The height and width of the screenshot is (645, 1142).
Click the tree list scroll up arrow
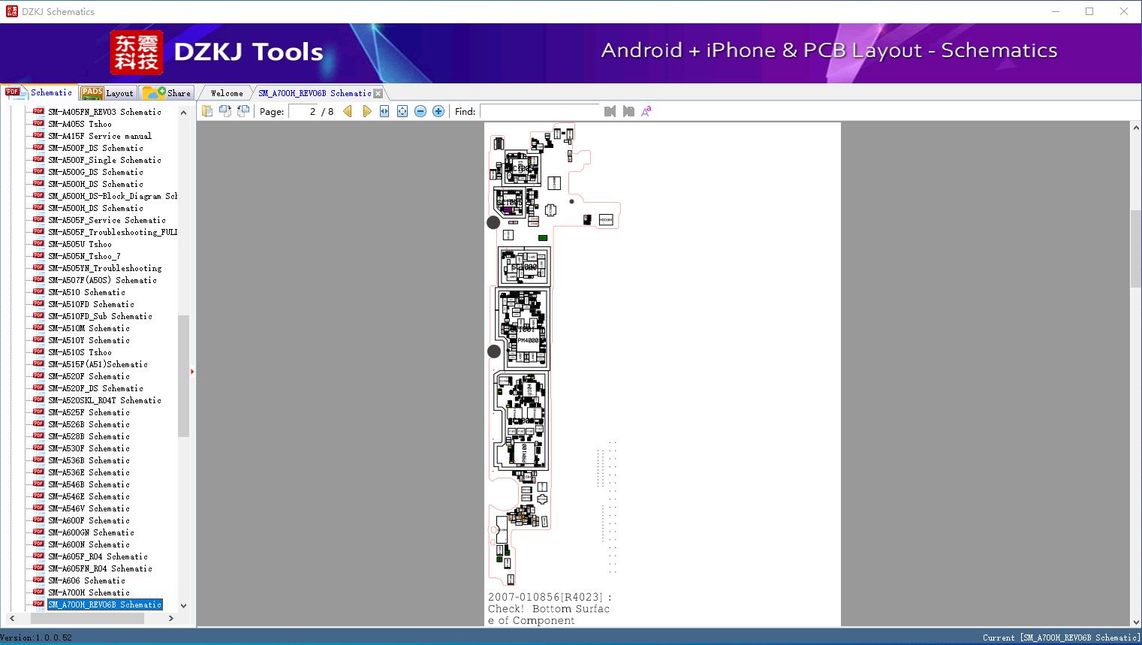pyautogui.click(x=183, y=113)
